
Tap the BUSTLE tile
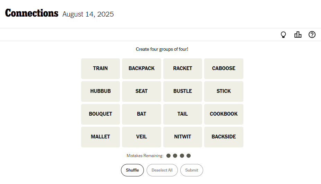(x=183, y=91)
